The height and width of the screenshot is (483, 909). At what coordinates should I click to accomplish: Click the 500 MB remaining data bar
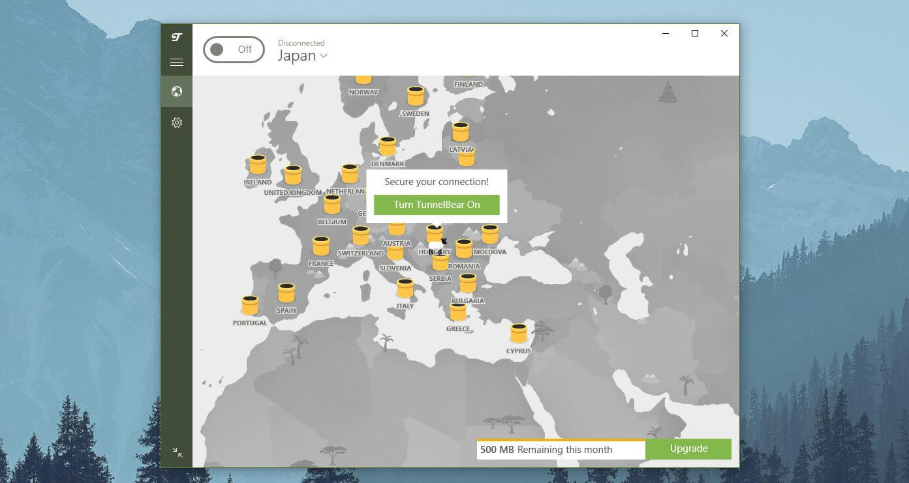click(561, 449)
